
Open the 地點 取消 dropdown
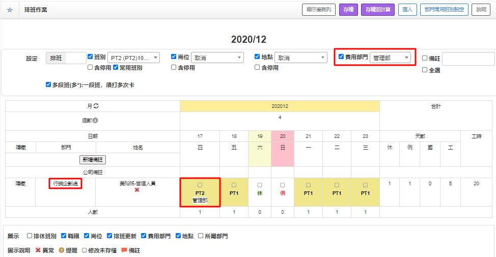click(x=301, y=58)
